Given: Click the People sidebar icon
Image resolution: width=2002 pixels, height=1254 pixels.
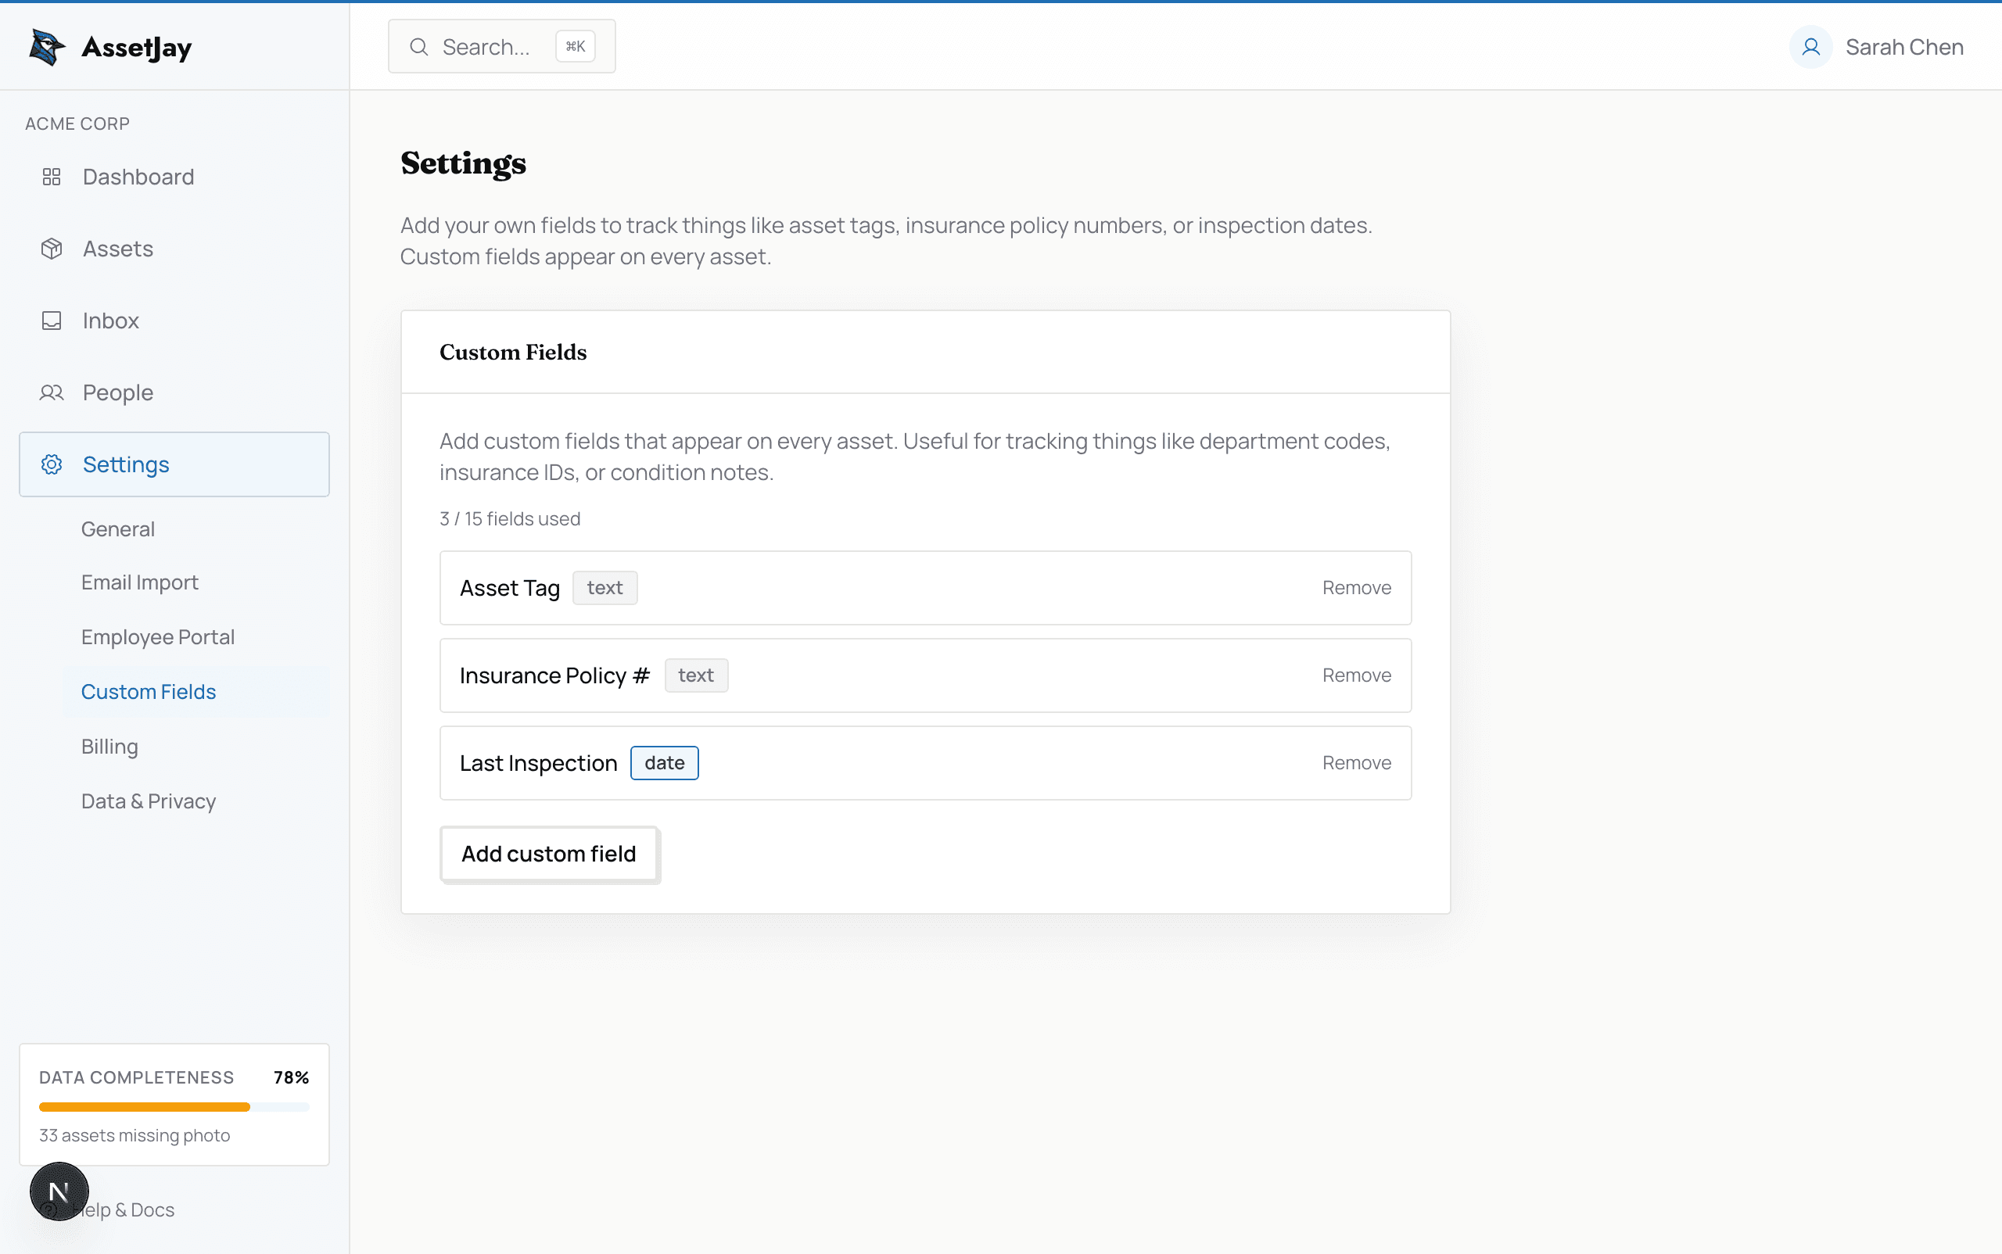Looking at the screenshot, I should 52,392.
